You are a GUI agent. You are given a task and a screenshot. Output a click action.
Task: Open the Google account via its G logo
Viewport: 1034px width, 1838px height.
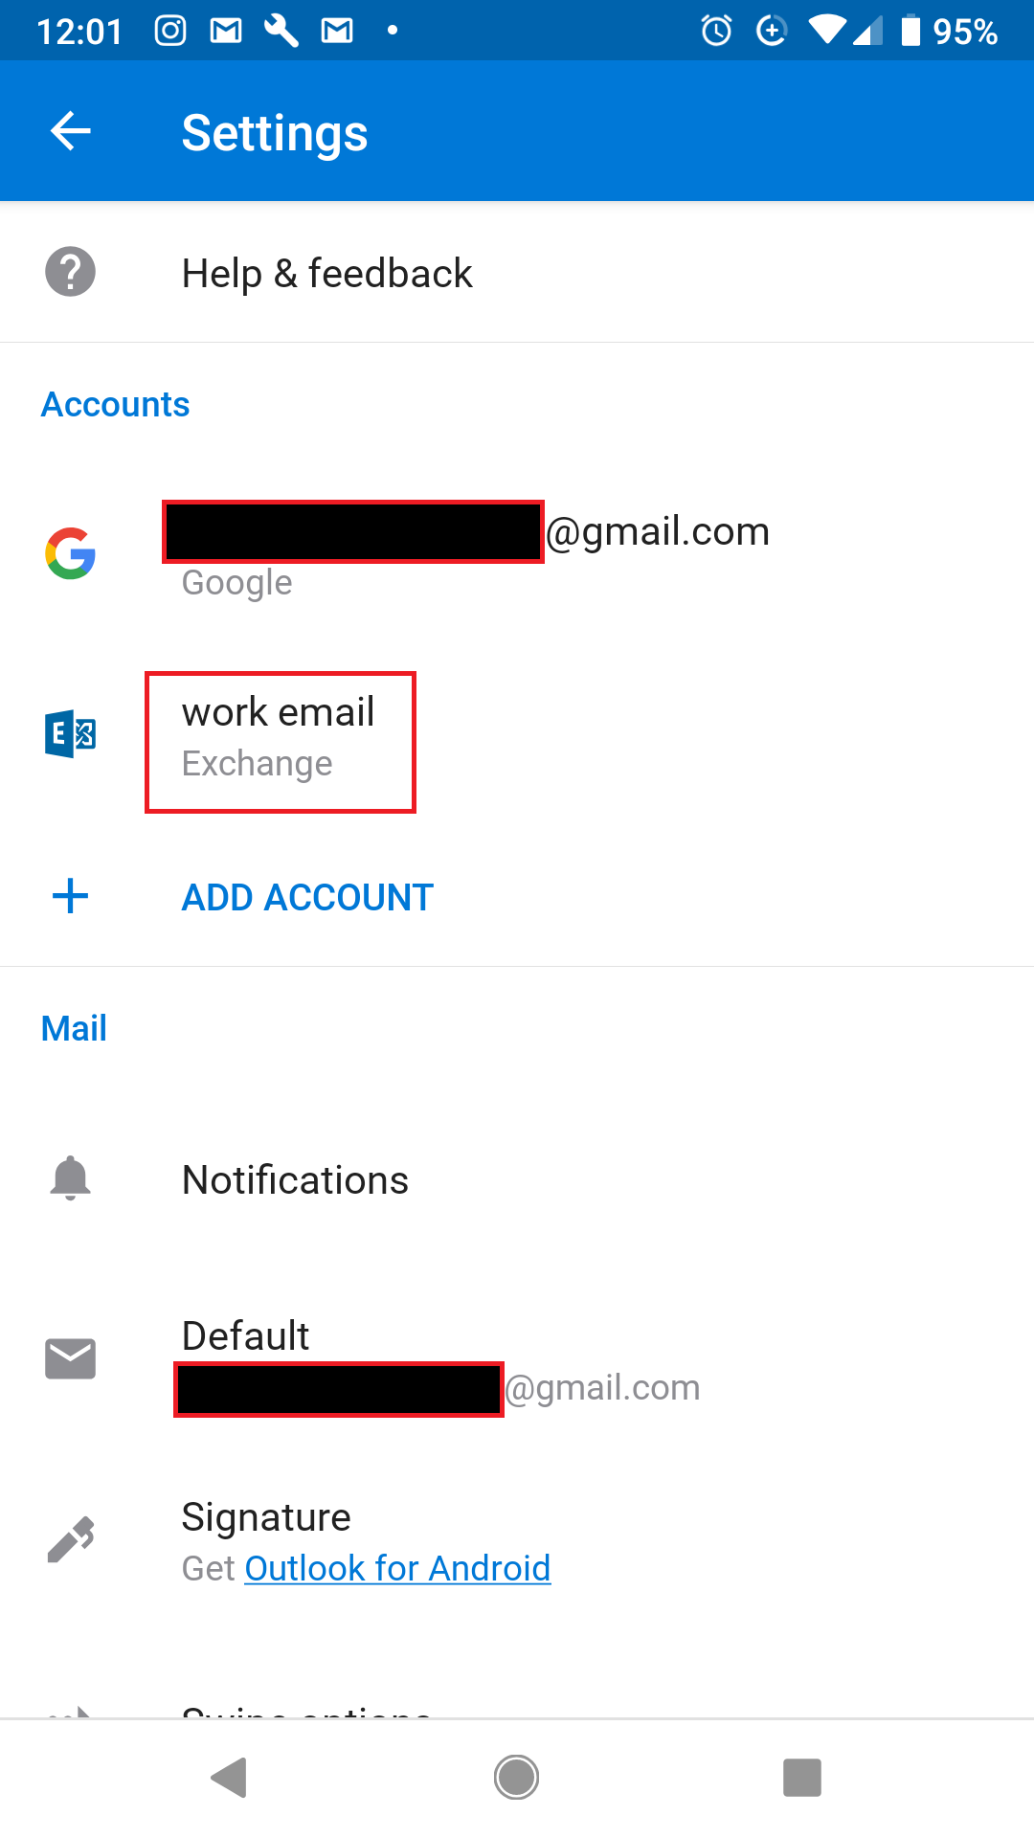(x=70, y=553)
